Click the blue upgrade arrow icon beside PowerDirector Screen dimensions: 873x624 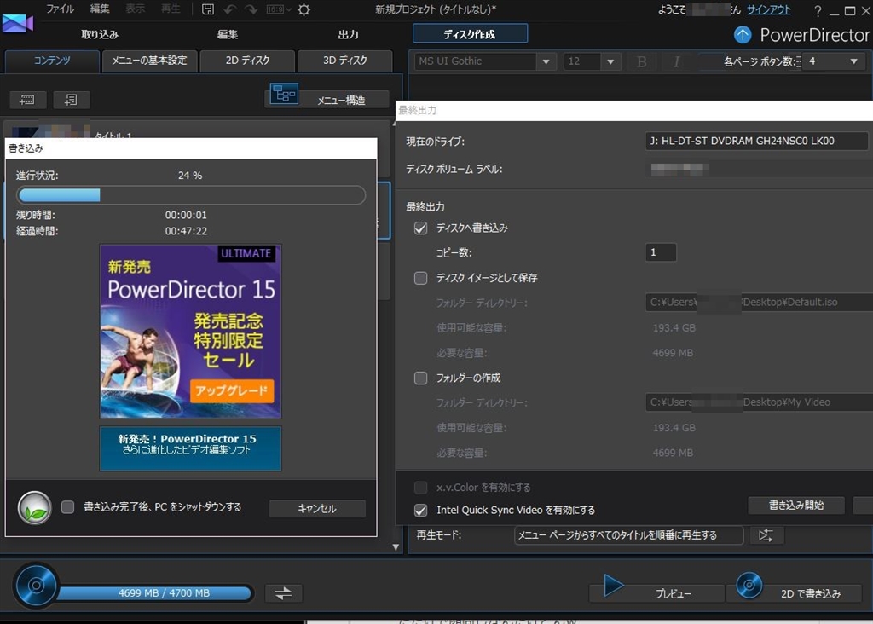(x=743, y=35)
